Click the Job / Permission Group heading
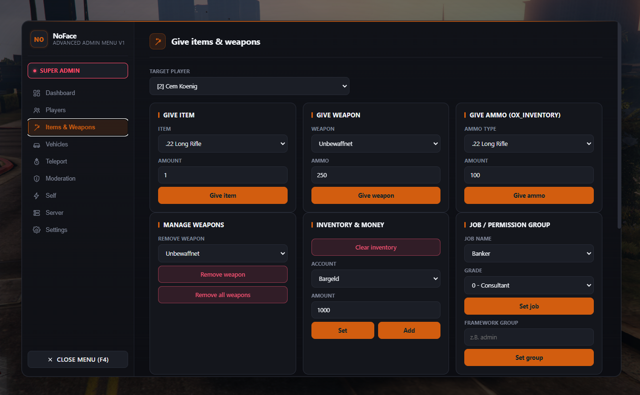Image resolution: width=640 pixels, height=395 pixels. click(x=510, y=225)
